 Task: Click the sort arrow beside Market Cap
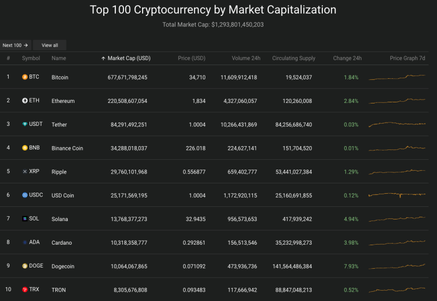[x=103, y=59]
